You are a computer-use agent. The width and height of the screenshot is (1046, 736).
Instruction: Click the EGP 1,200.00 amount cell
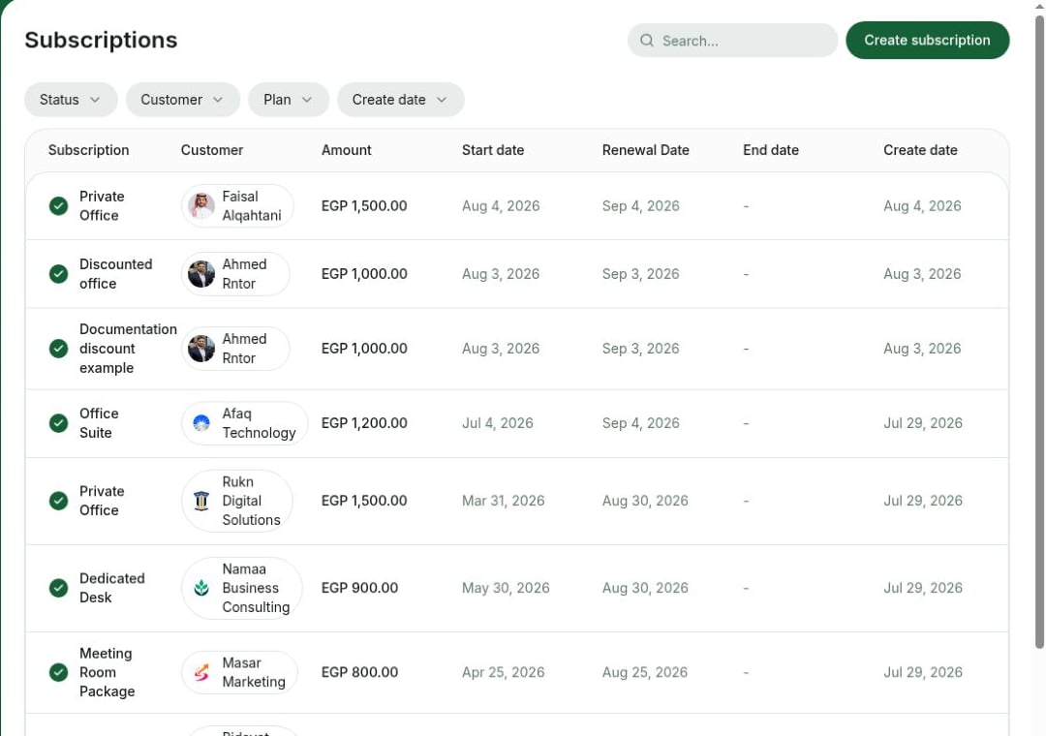tap(364, 423)
